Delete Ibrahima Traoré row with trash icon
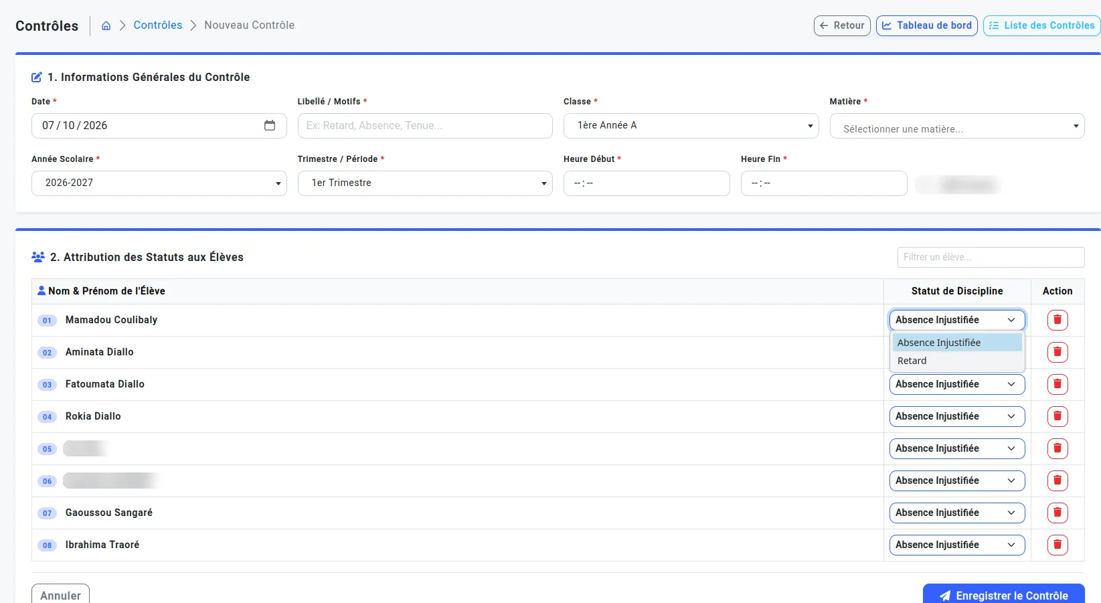Screen dimensions: 1101x603 1057,545
